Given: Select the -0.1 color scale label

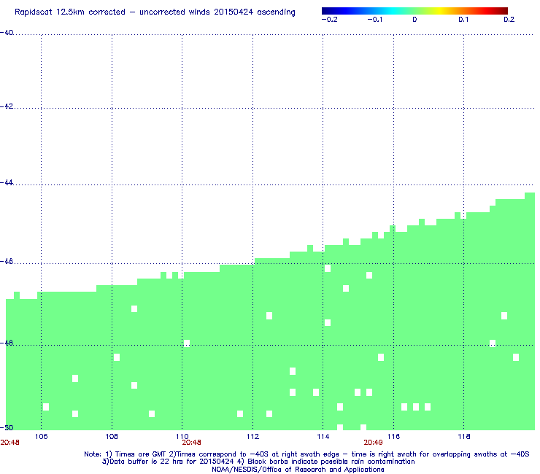Looking at the screenshot, I should pos(374,20).
